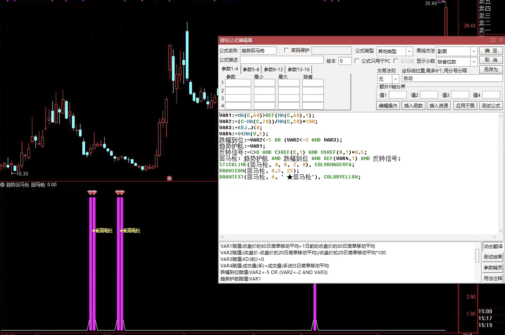Click the STICKLINE code line
505x335 pixels.
[x=287, y=164]
